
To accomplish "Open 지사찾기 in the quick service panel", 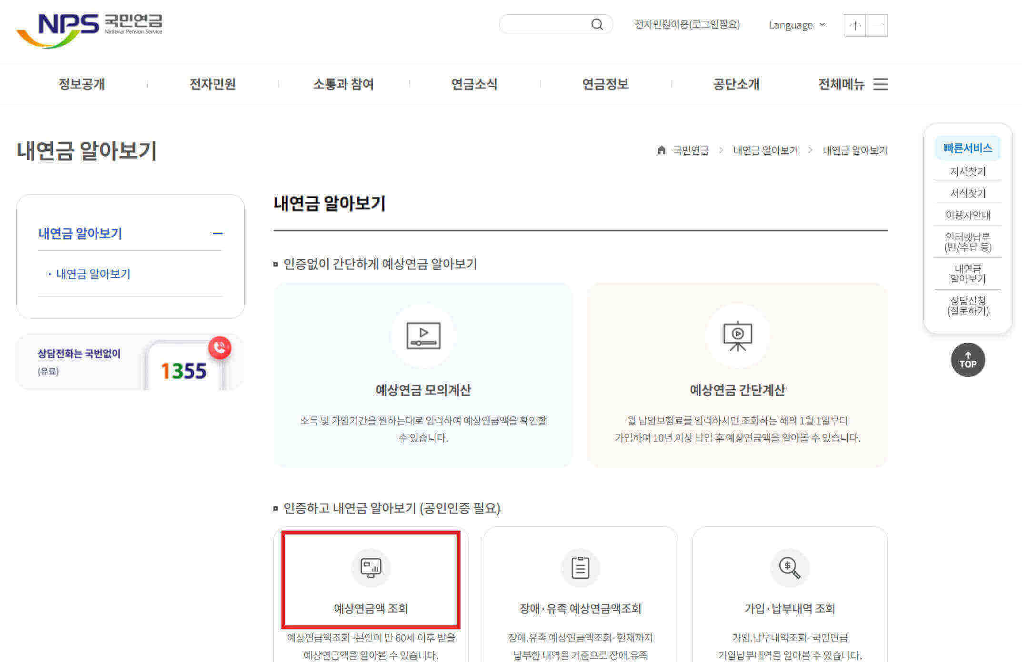I will 968,171.
